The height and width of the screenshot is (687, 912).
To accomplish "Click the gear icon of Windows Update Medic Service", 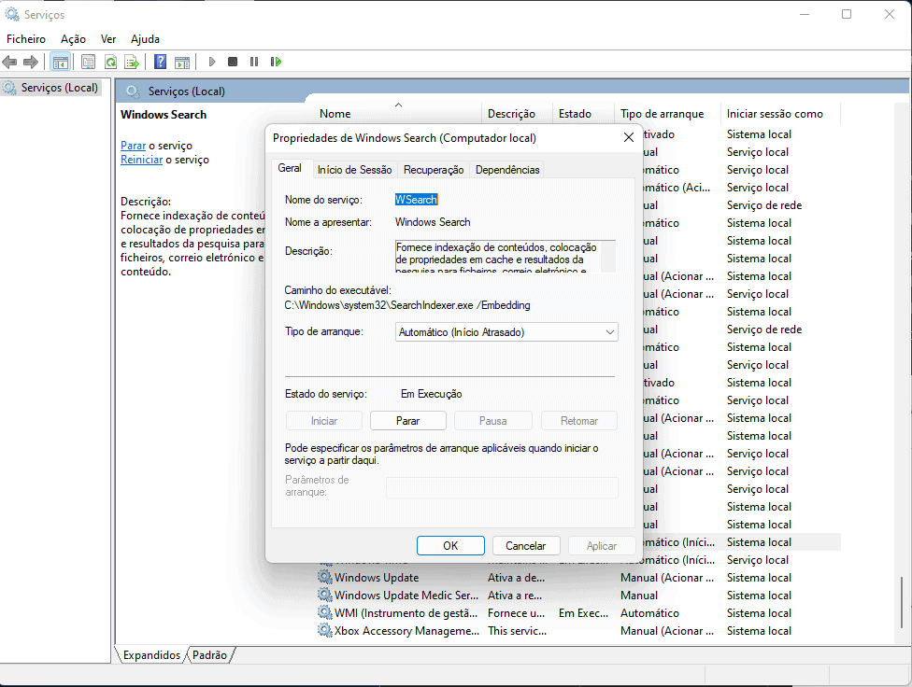I will tap(324, 596).
